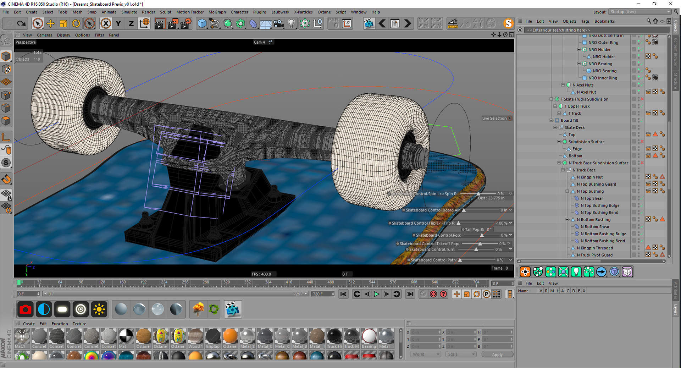
Task: Open the Layout Startup dropdown
Action: tap(640, 12)
